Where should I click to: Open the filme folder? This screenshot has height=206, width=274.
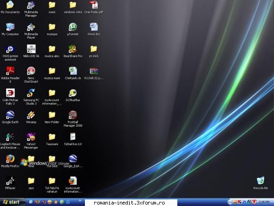[x=31, y=161]
